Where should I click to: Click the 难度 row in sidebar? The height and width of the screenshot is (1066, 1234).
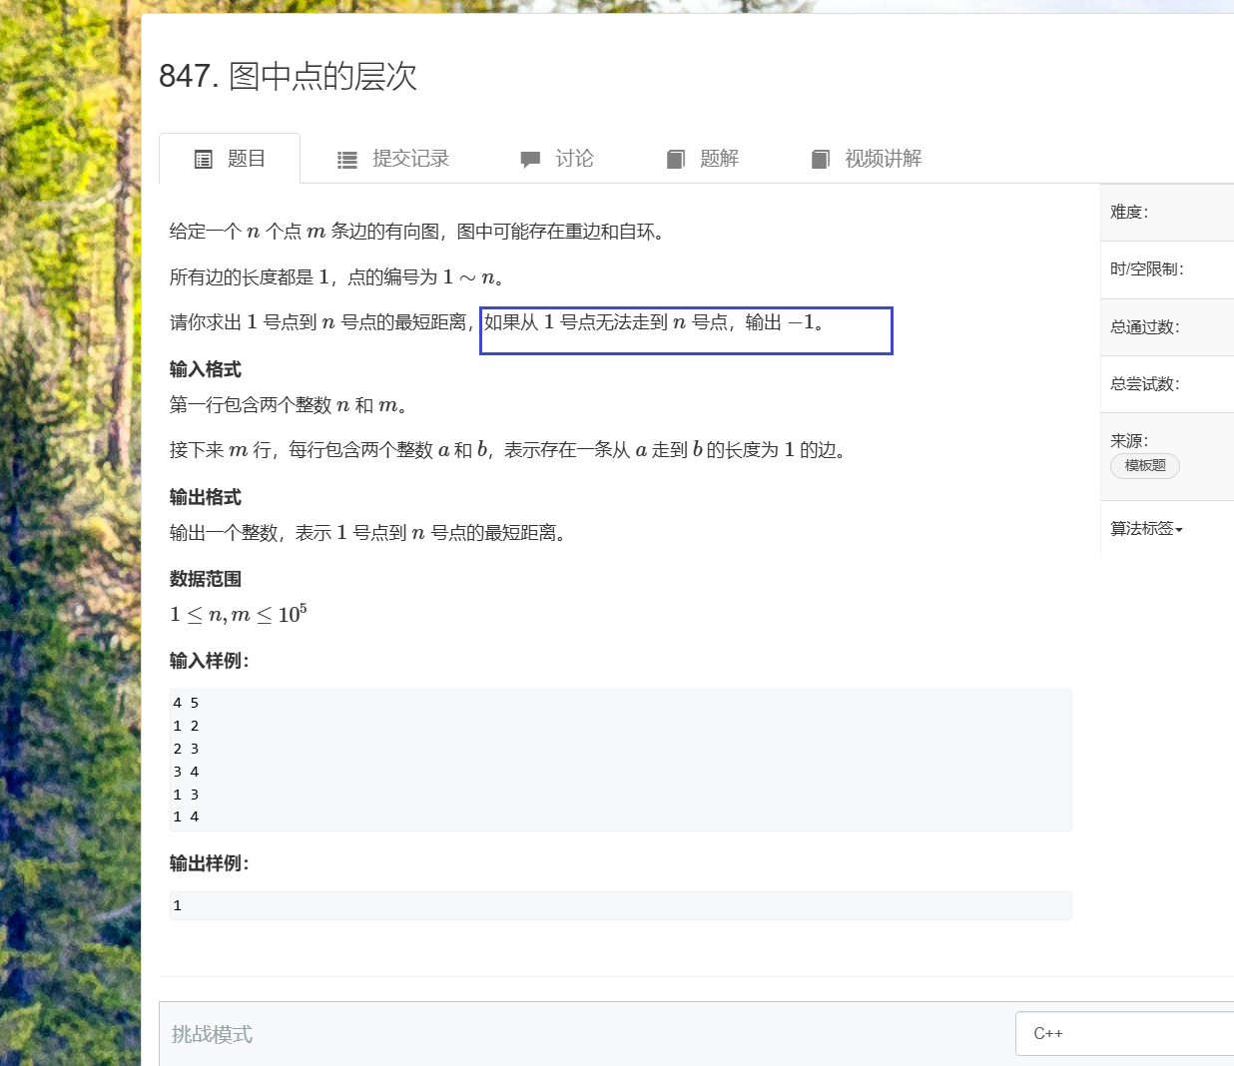click(x=1167, y=213)
